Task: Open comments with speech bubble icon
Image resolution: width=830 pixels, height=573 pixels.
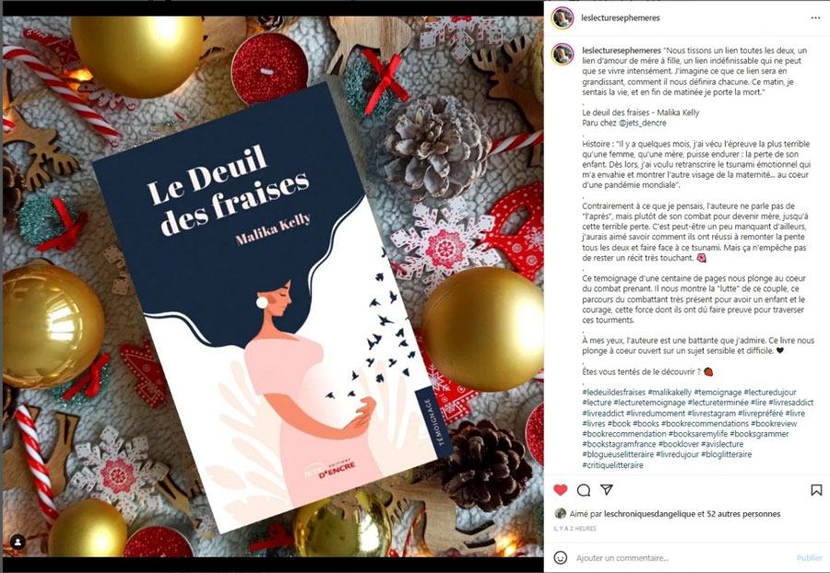Action: (x=584, y=490)
